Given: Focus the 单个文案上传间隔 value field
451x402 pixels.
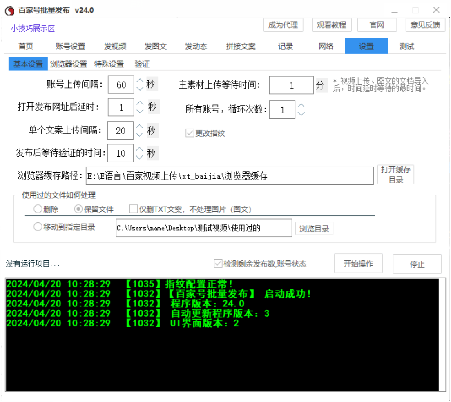Looking at the screenshot, I should 120,131.
